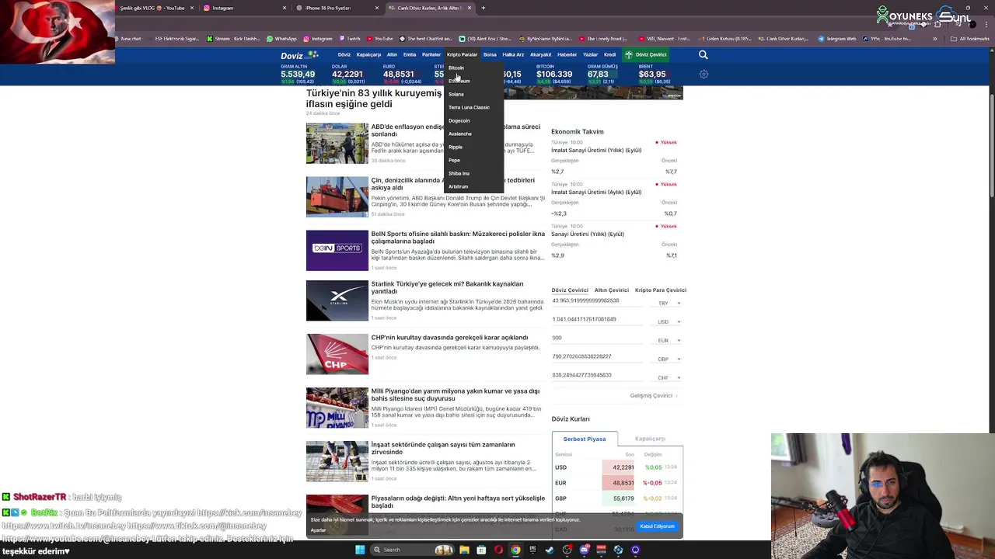995x559 pixels.
Task: Open the site search magnifier icon
Action: click(x=703, y=54)
